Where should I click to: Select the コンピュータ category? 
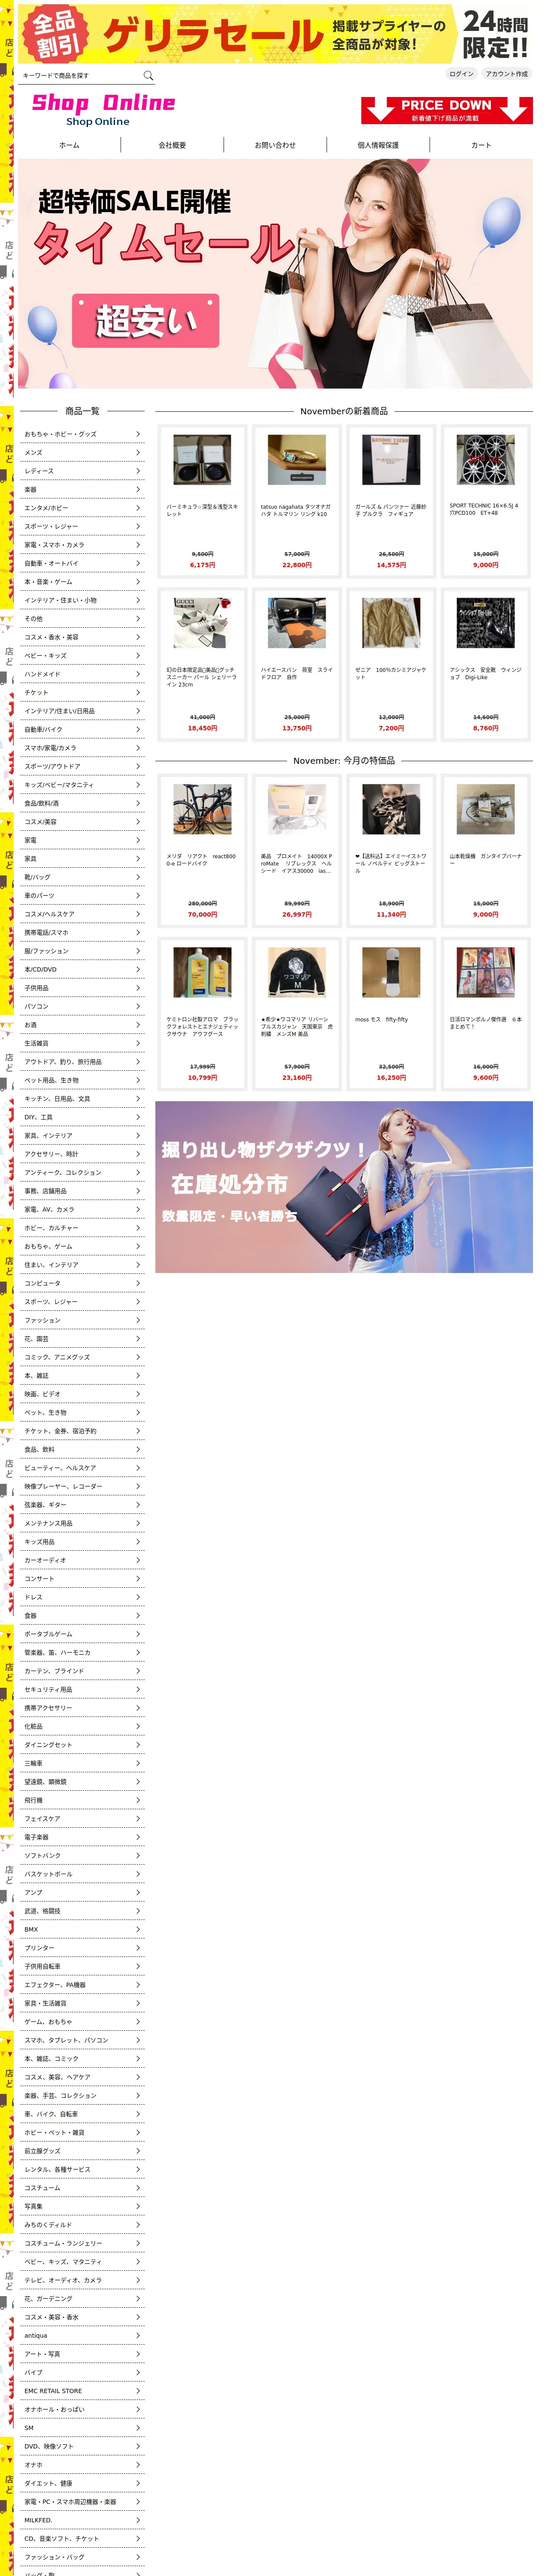pos(82,1283)
